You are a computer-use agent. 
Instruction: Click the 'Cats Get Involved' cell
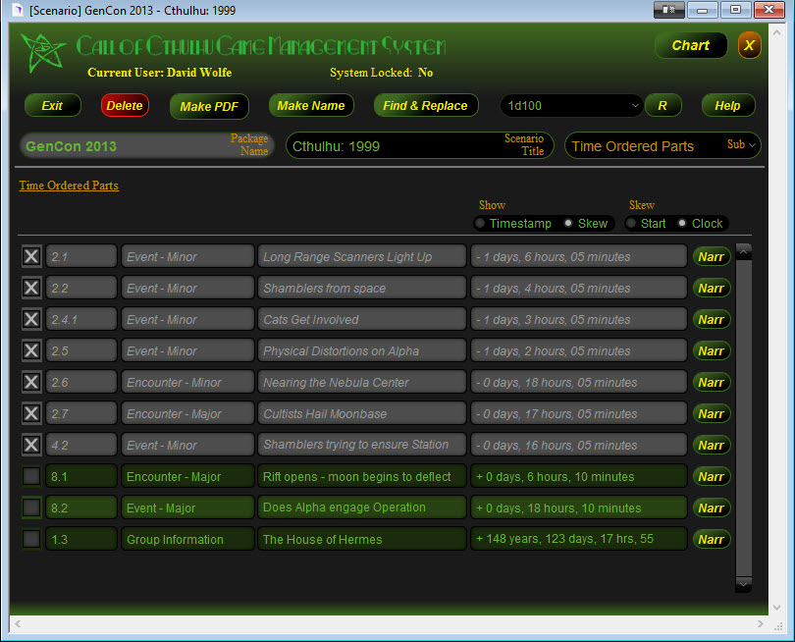coord(361,319)
